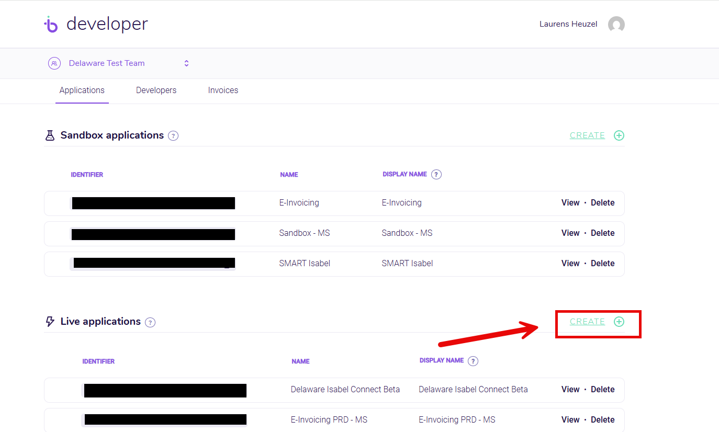
Task: Click the Live applications CREATE link
Action: 587,322
